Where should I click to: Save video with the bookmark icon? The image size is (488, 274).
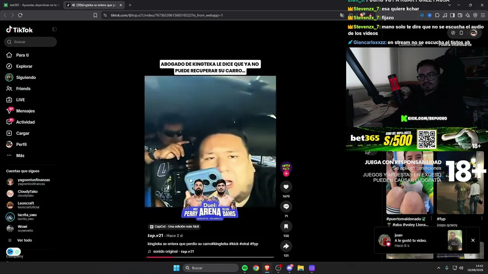[286, 226]
